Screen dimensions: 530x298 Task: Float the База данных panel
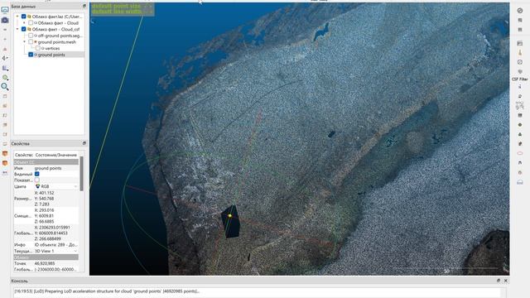click(x=84, y=6)
